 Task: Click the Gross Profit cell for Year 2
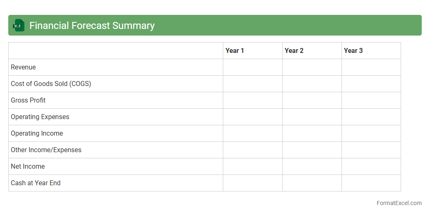[312, 100]
